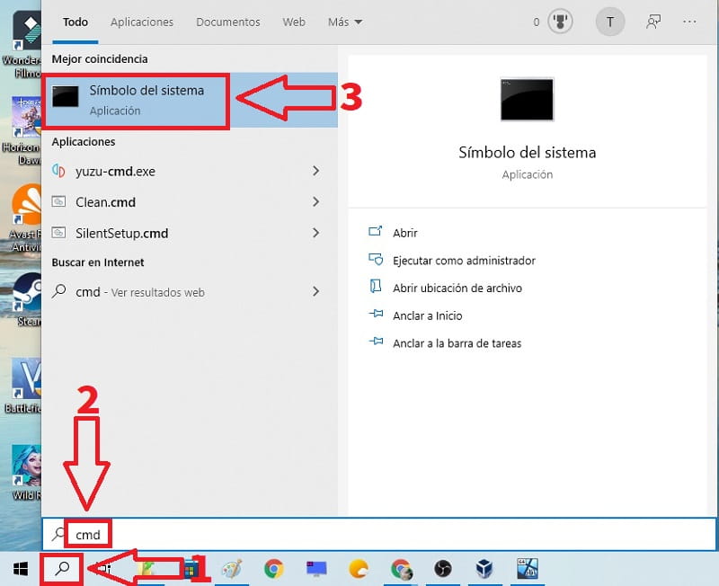Open VirtualBox from the taskbar
This screenshot has height=586, width=719.
click(484, 569)
